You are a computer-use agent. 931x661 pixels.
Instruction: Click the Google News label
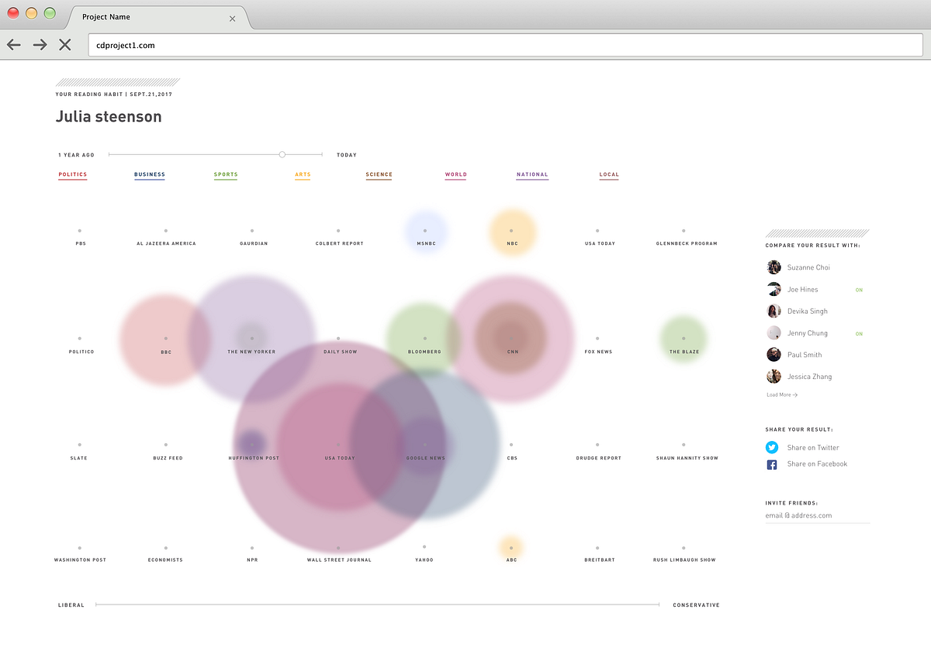pos(426,458)
